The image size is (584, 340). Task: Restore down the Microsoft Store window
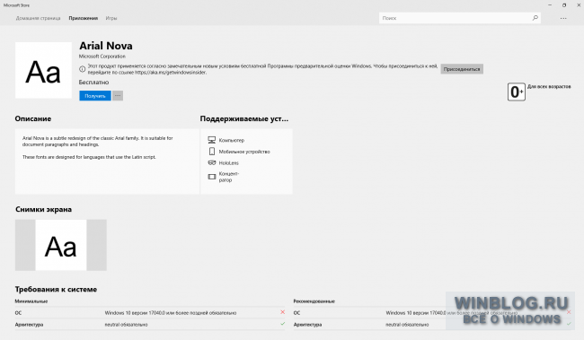coord(564,5)
